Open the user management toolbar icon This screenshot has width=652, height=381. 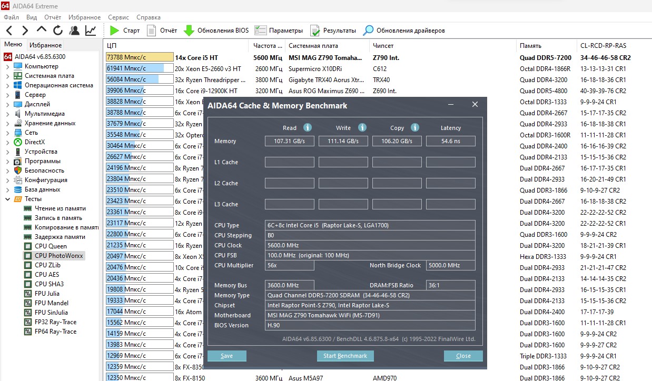74,31
